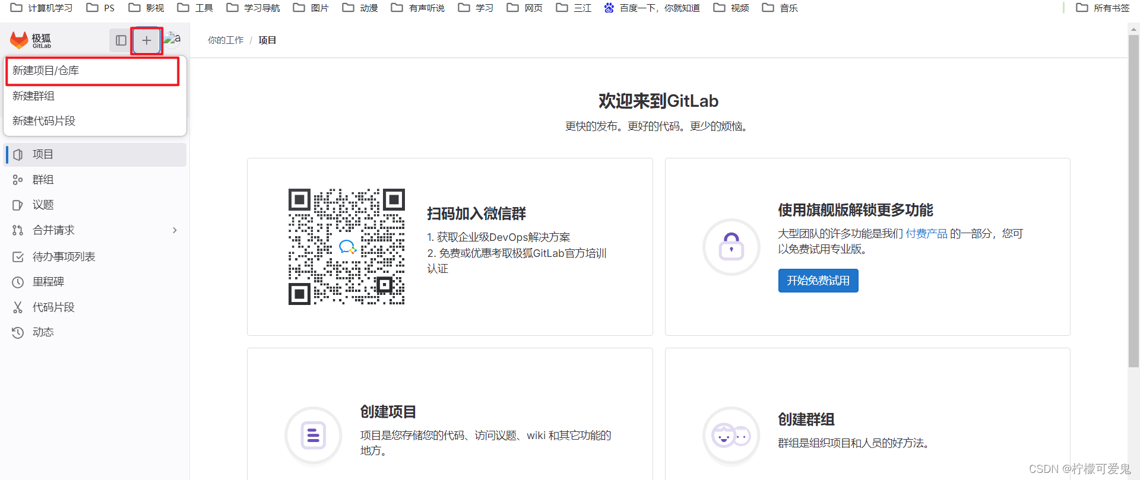
Task: Click the 项目 breadcrumb
Action: point(267,40)
